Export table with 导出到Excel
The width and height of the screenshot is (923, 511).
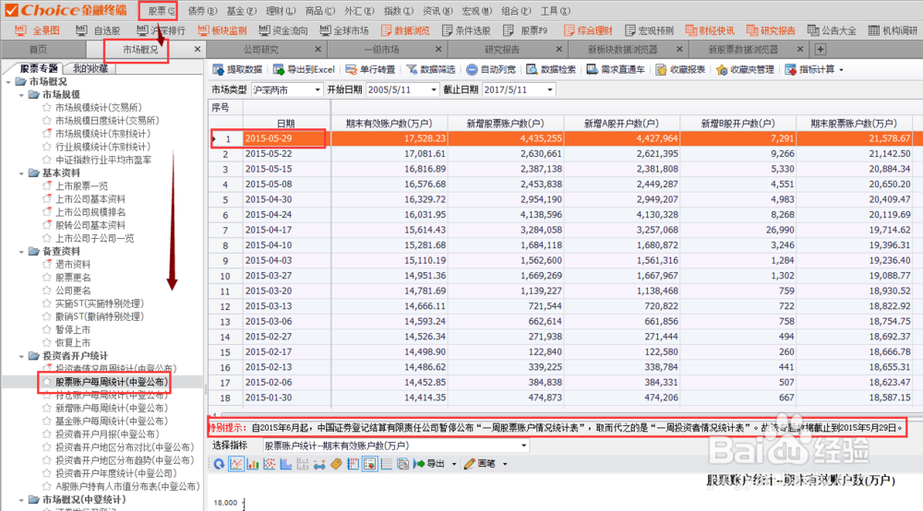click(x=304, y=69)
